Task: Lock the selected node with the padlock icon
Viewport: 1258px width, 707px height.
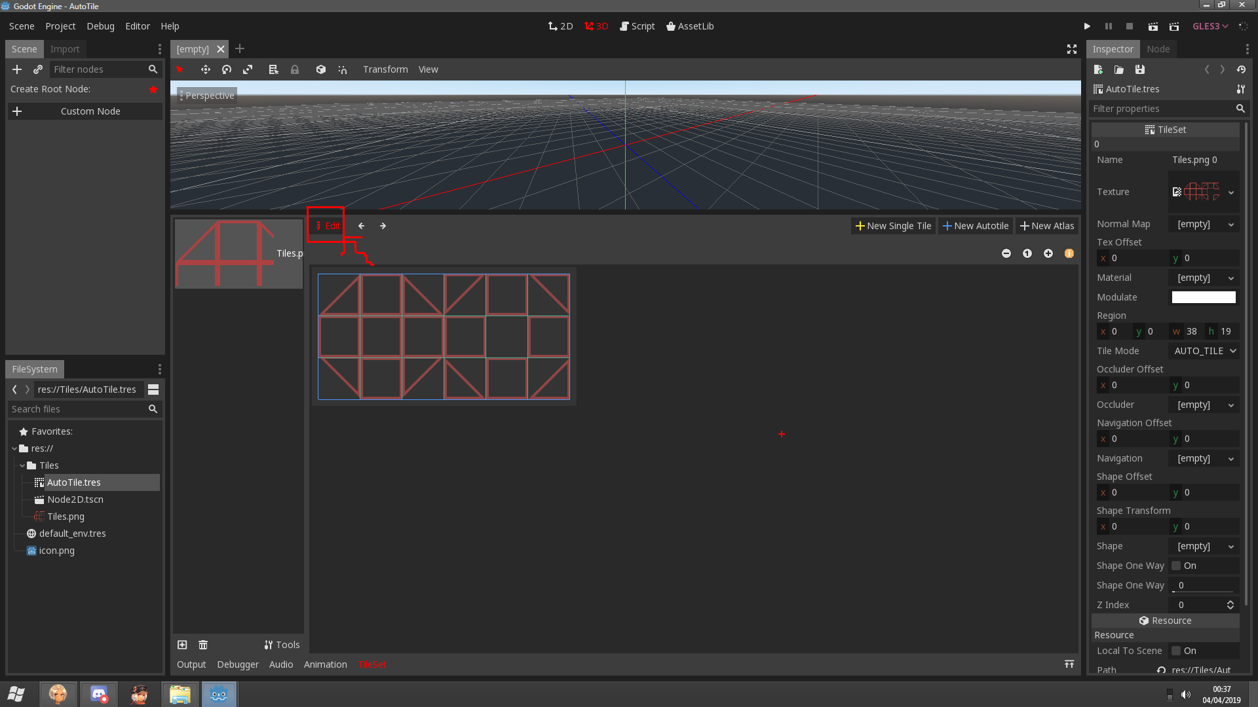Action: click(x=295, y=69)
